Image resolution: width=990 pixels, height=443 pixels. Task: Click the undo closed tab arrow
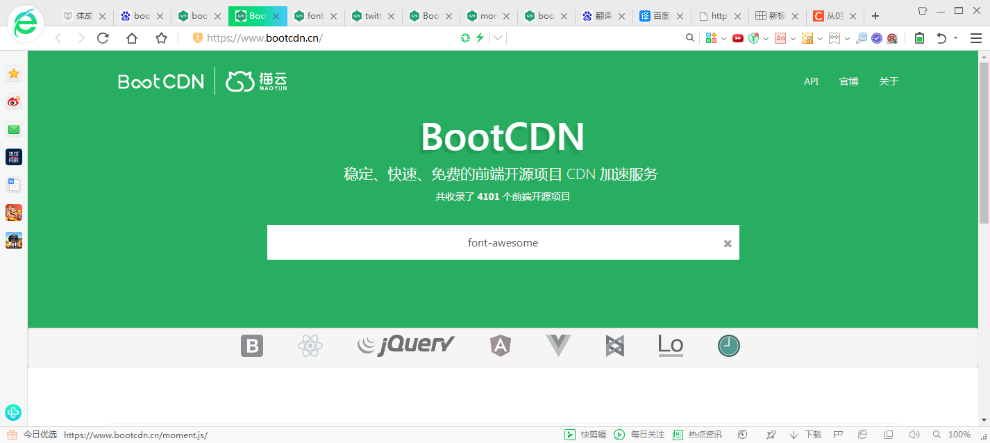[941, 38]
